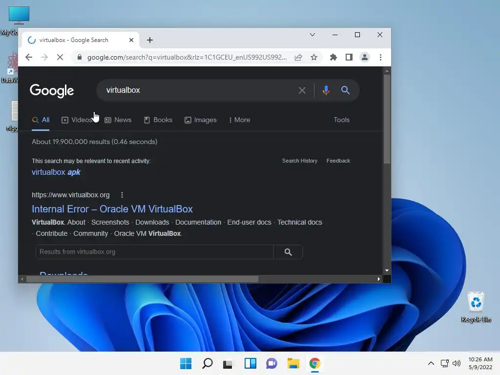Open options dots beside virtualbox.org URL
Screen dimensions: 500x375
click(x=122, y=195)
